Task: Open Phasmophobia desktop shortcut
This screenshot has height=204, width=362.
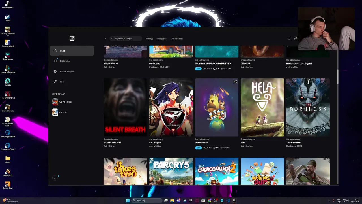Action: pos(8,5)
